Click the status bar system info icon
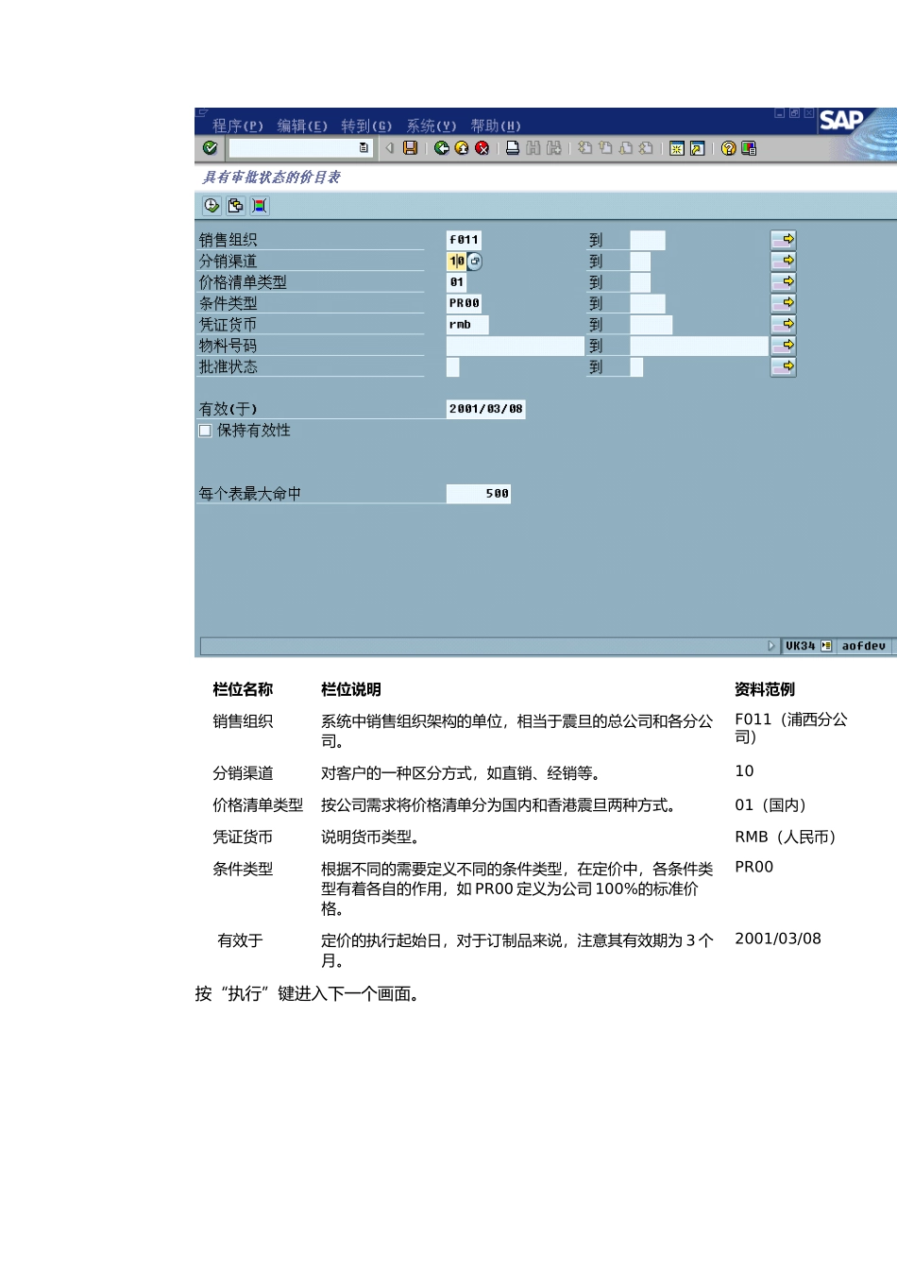This screenshot has width=897, height=1269. 826,646
